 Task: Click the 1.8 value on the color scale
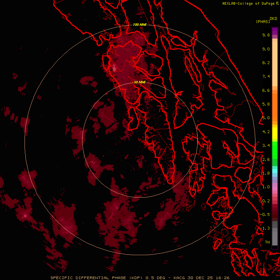coord(266,173)
